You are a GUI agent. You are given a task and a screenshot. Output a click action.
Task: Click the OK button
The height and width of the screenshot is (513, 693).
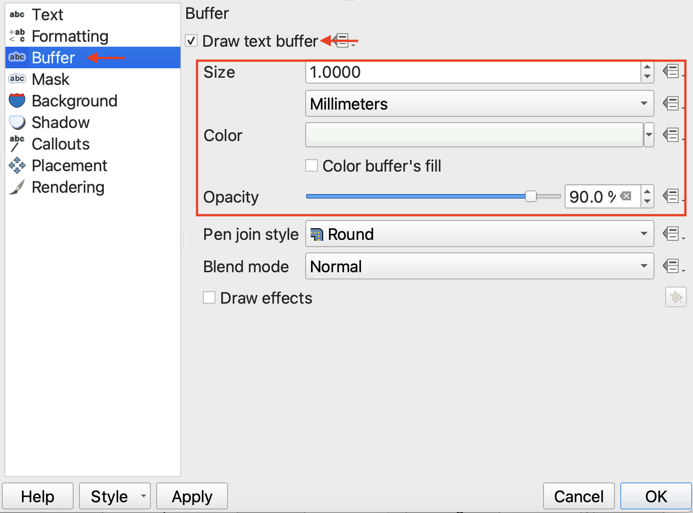point(656,496)
